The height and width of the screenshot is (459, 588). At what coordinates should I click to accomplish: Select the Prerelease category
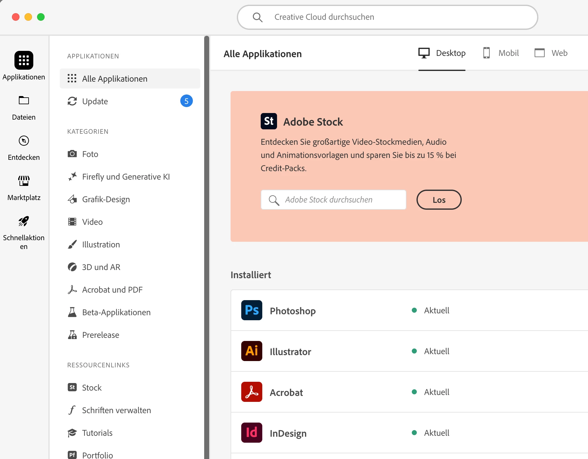pos(130,335)
